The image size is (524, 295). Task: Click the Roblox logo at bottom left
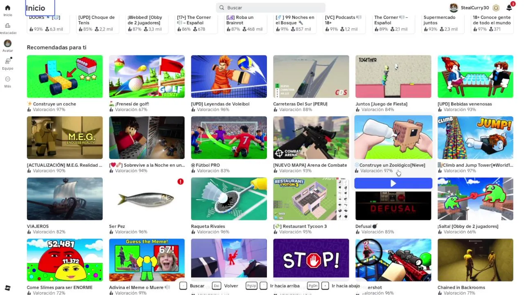click(7, 288)
